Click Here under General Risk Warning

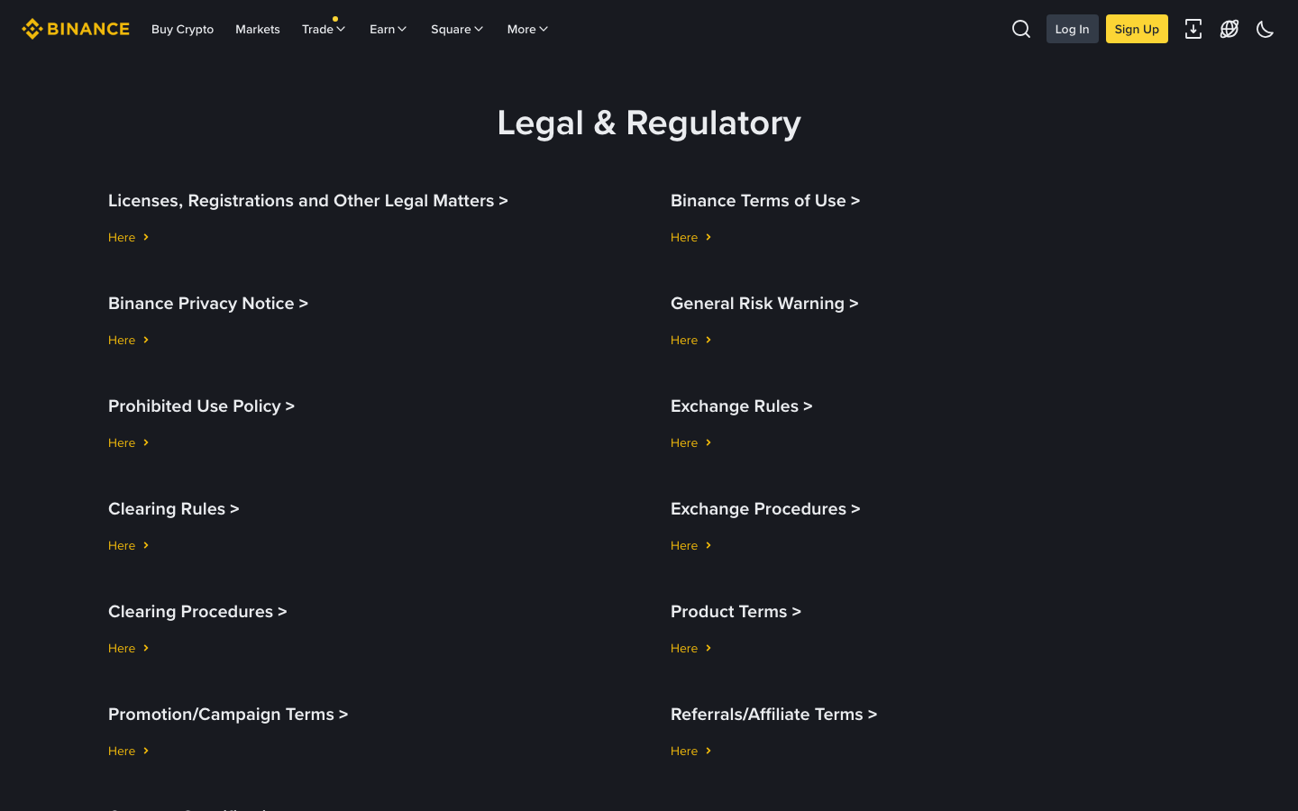[684, 340]
